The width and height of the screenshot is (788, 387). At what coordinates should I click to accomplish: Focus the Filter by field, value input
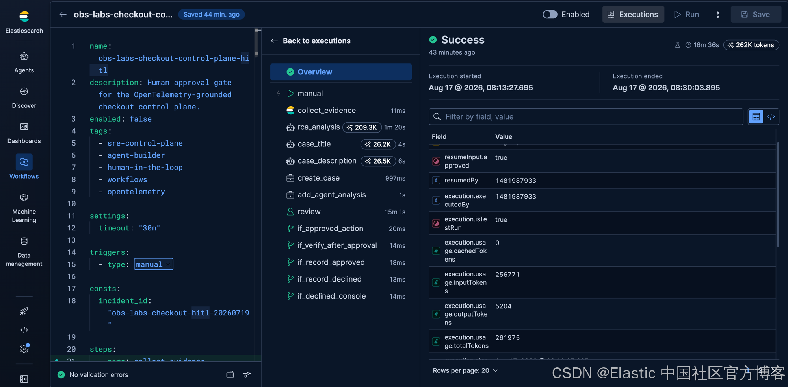coord(586,117)
